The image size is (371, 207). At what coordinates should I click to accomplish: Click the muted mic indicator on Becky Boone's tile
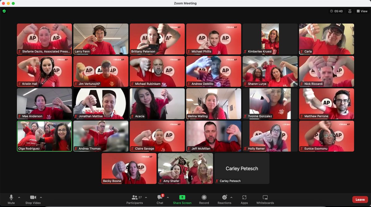pyautogui.click(x=104, y=181)
